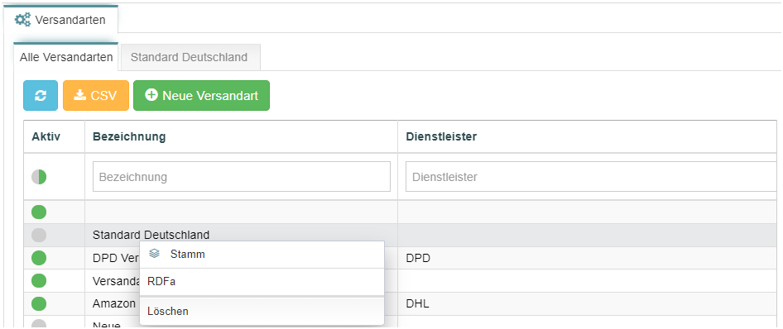Sort by the Bezeichnung column header
783x329 pixels.
click(129, 136)
